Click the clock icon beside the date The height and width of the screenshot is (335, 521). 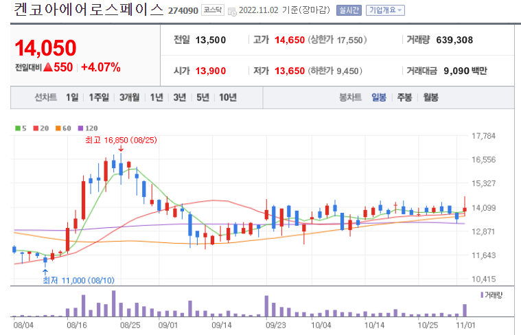[232, 12]
